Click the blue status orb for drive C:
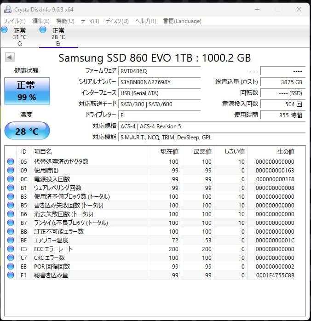This screenshot has height=321, width=311. (x=4, y=30)
